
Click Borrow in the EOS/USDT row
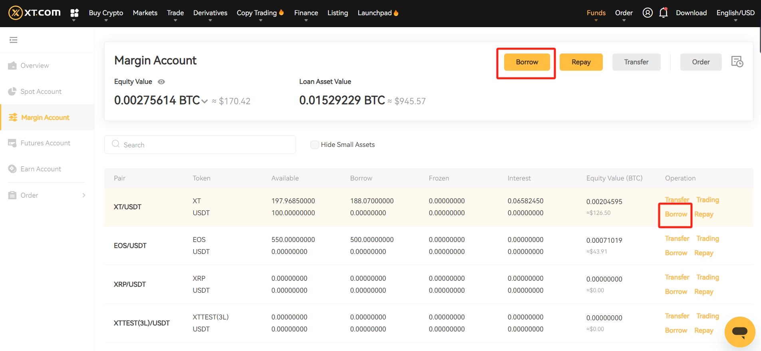[676, 253]
